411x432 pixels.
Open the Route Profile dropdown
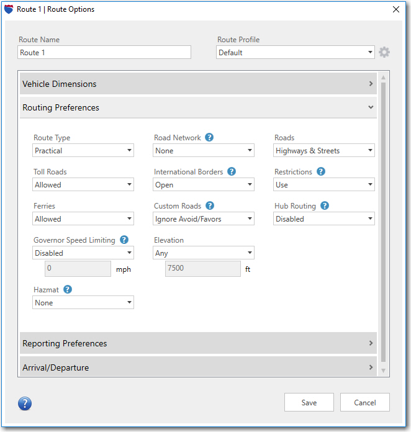point(296,53)
